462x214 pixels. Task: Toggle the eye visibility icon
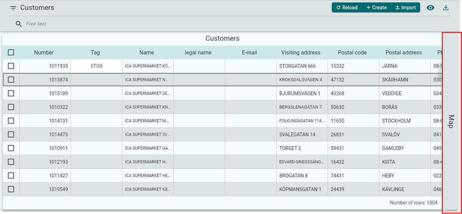pyautogui.click(x=430, y=8)
